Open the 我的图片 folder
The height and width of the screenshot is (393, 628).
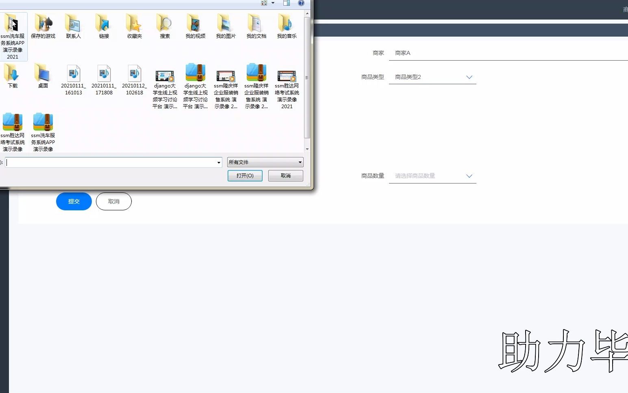(x=226, y=24)
